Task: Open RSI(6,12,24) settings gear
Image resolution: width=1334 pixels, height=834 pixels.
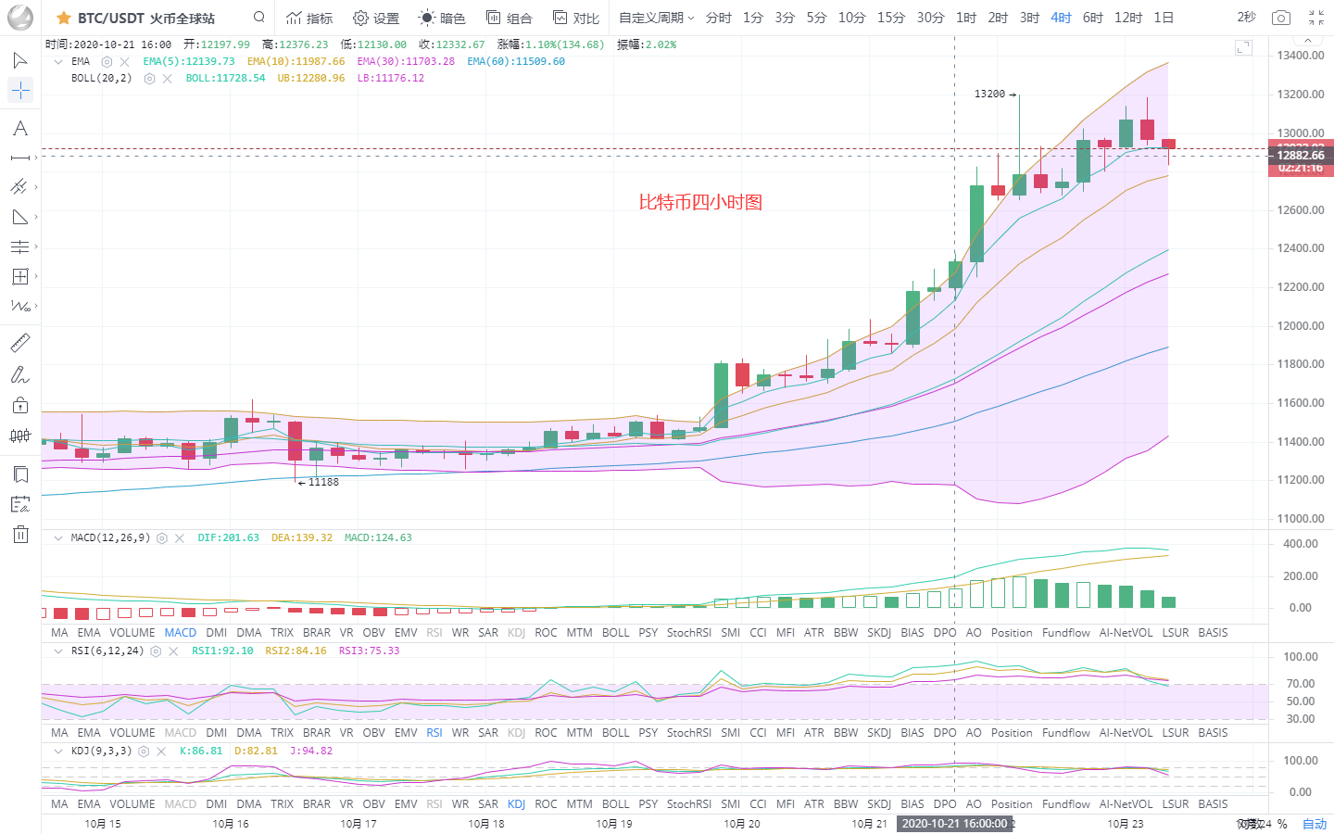Action: point(156,651)
